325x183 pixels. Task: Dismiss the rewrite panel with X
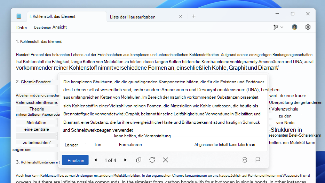(x=165, y=160)
